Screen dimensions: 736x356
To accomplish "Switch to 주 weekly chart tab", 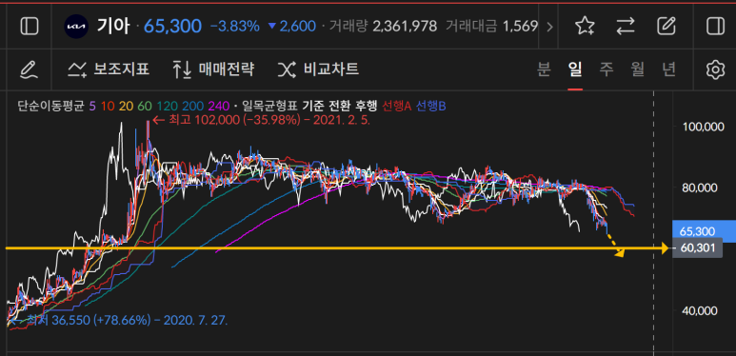I will pos(607,69).
